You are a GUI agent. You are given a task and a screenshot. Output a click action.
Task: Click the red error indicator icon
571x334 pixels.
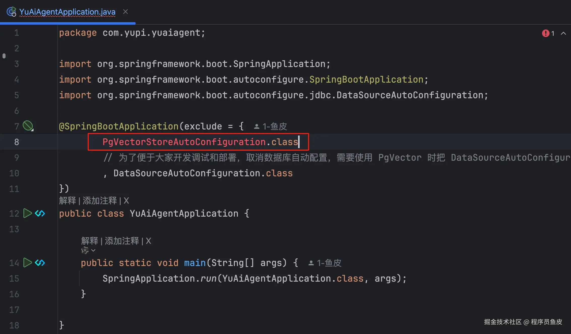[x=545, y=33]
